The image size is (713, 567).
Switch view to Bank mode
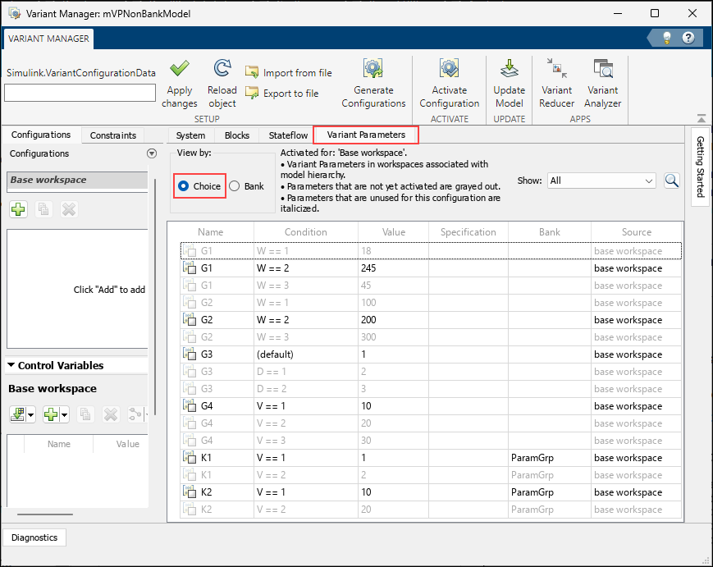click(x=233, y=186)
